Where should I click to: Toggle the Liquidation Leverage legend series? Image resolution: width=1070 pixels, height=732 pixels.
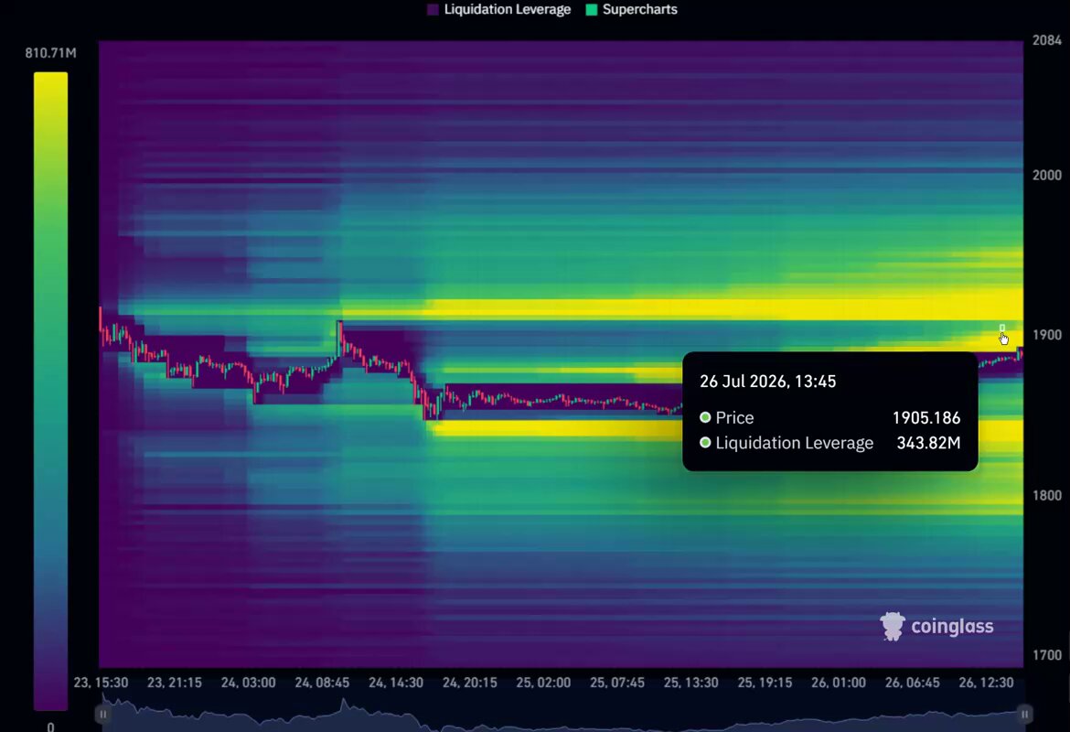pyautogui.click(x=498, y=9)
